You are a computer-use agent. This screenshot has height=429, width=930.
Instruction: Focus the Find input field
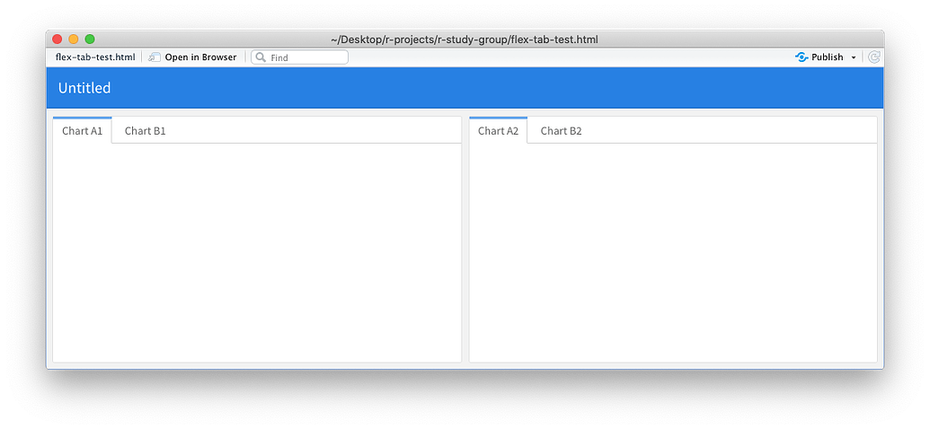[x=299, y=57]
